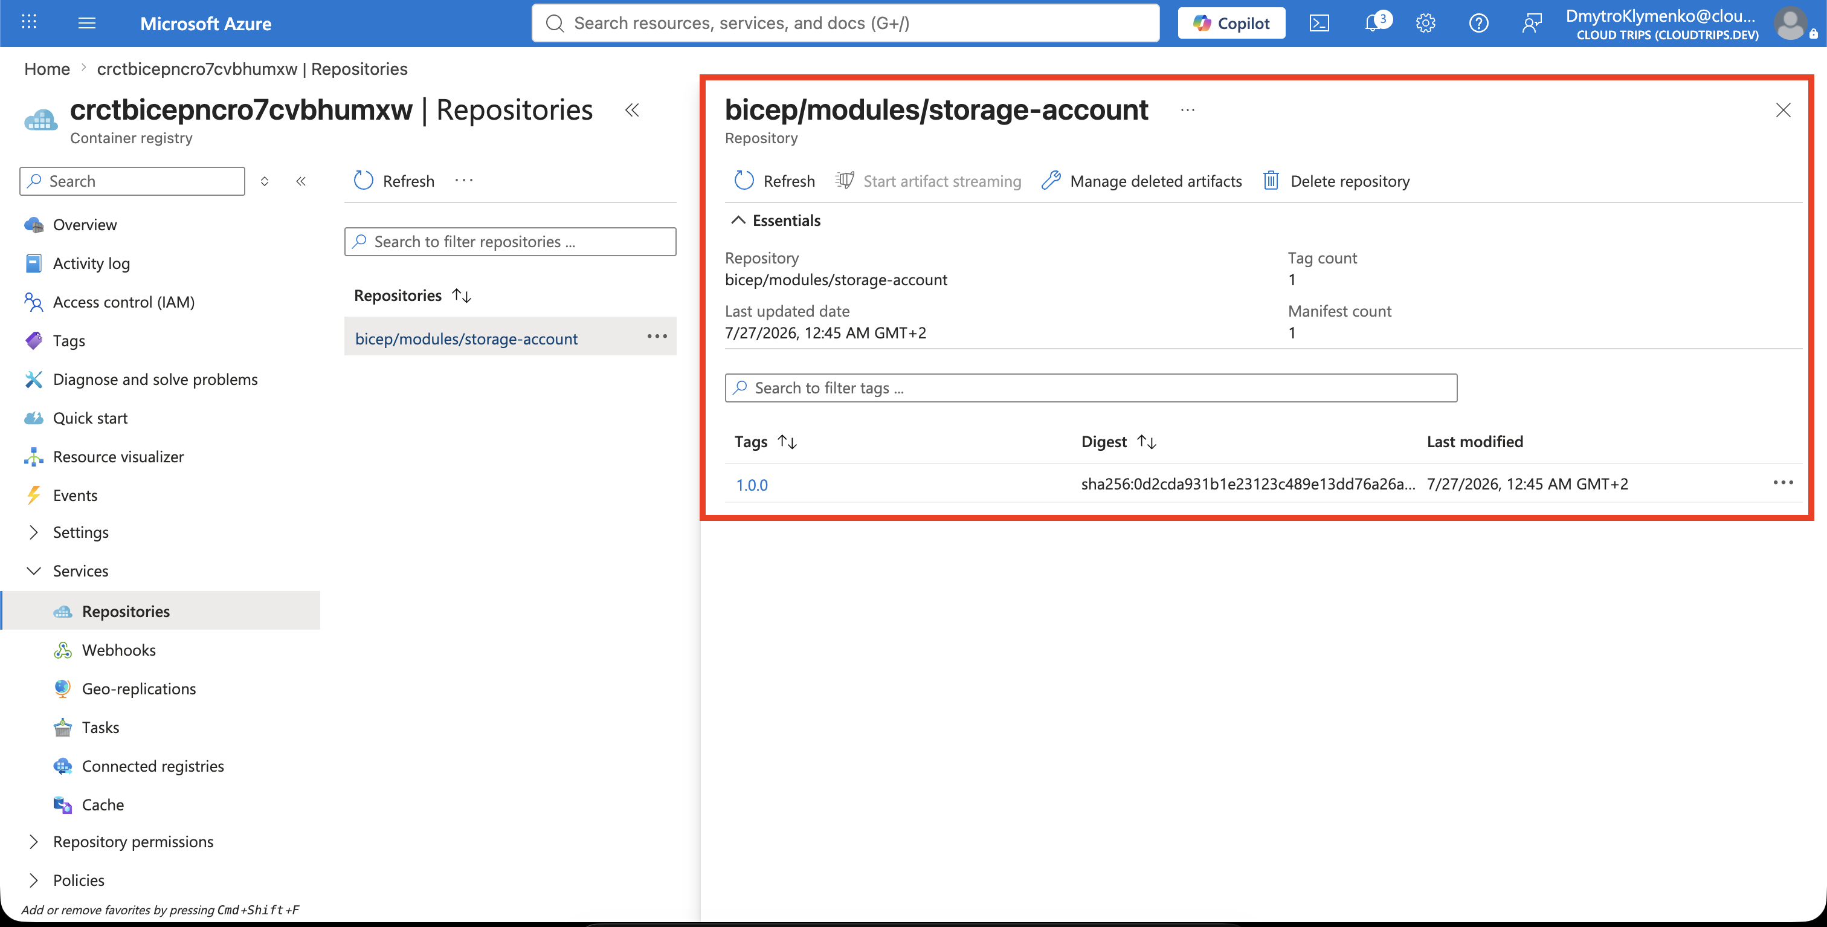The image size is (1827, 927).
Task: Click Start artifact streaming
Action: click(927, 181)
